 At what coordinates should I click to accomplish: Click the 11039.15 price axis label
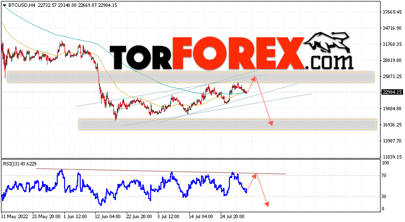click(x=392, y=157)
